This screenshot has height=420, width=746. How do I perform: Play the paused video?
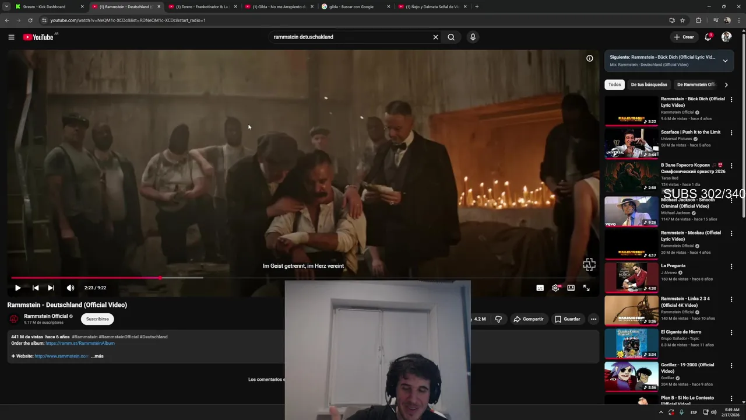[x=17, y=288]
